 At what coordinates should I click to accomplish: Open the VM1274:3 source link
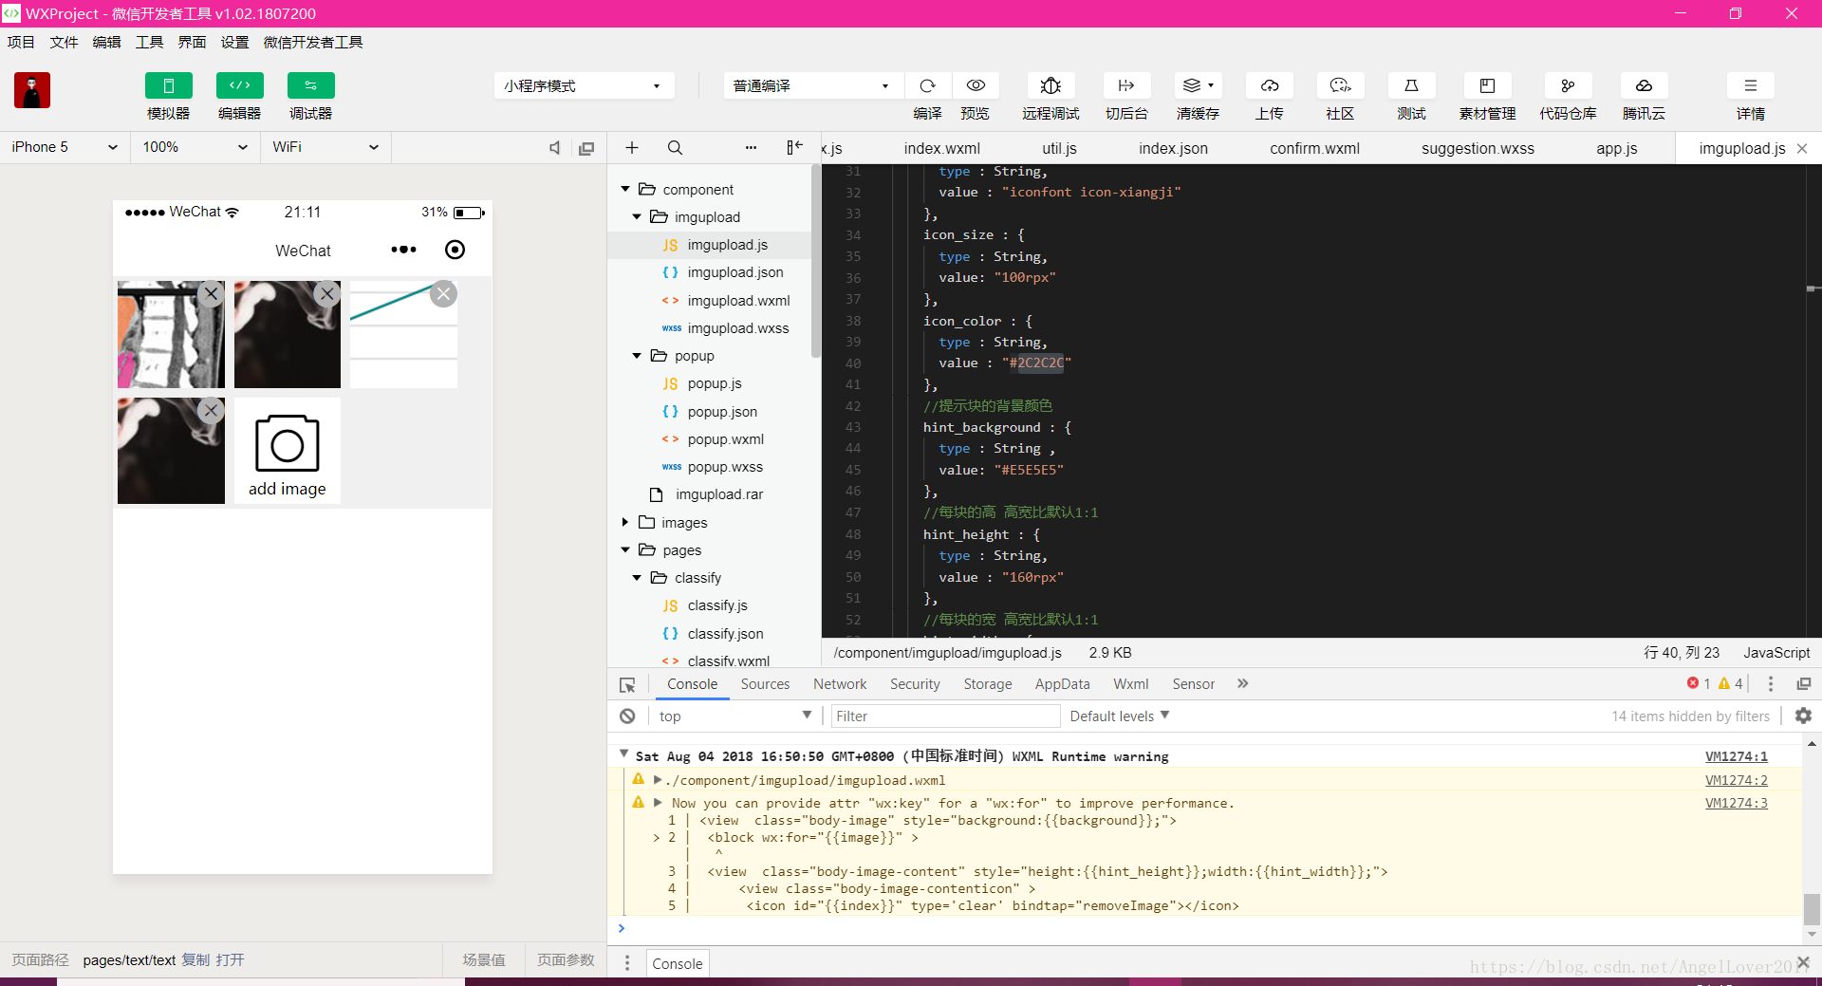pos(1736,803)
